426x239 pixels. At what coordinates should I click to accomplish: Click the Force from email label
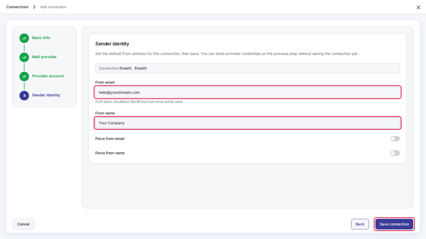tap(110, 139)
